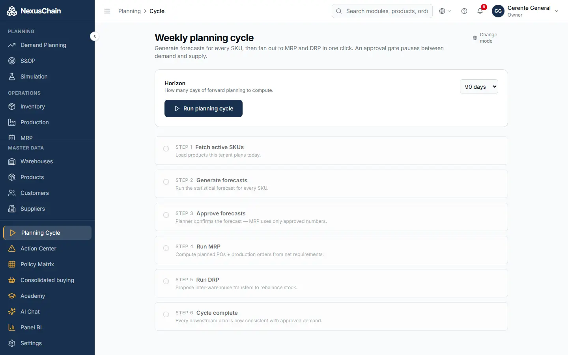Click the Action Center warning icon
The image size is (568, 355).
(x=12, y=248)
